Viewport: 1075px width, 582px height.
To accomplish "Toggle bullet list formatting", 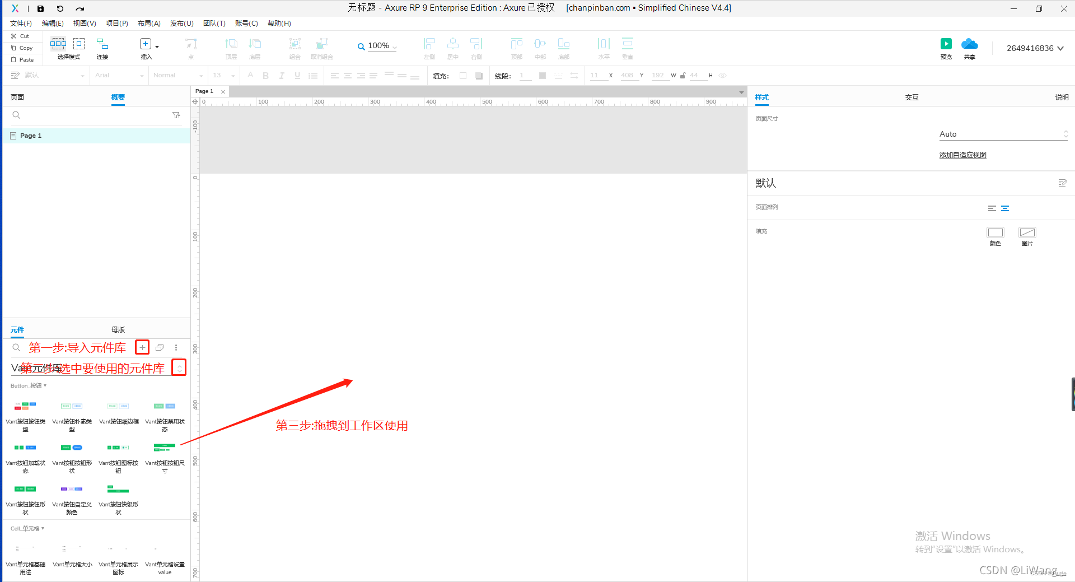I will point(313,76).
